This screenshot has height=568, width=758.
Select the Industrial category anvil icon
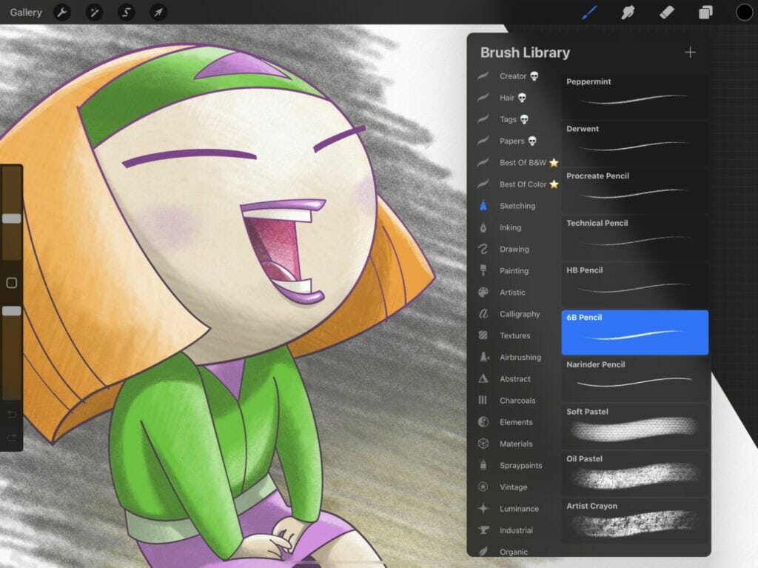483,530
